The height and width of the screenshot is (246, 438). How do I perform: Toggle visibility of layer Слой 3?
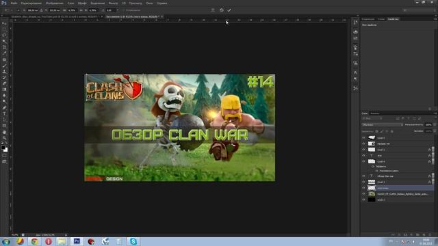363,182
